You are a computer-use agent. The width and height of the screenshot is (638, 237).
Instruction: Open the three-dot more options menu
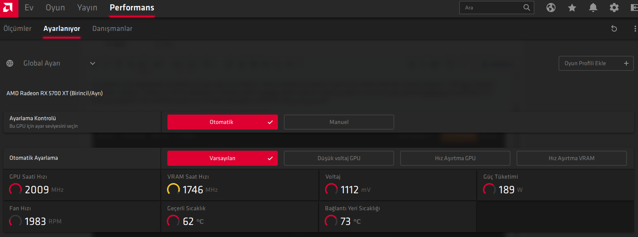[x=635, y=29]
